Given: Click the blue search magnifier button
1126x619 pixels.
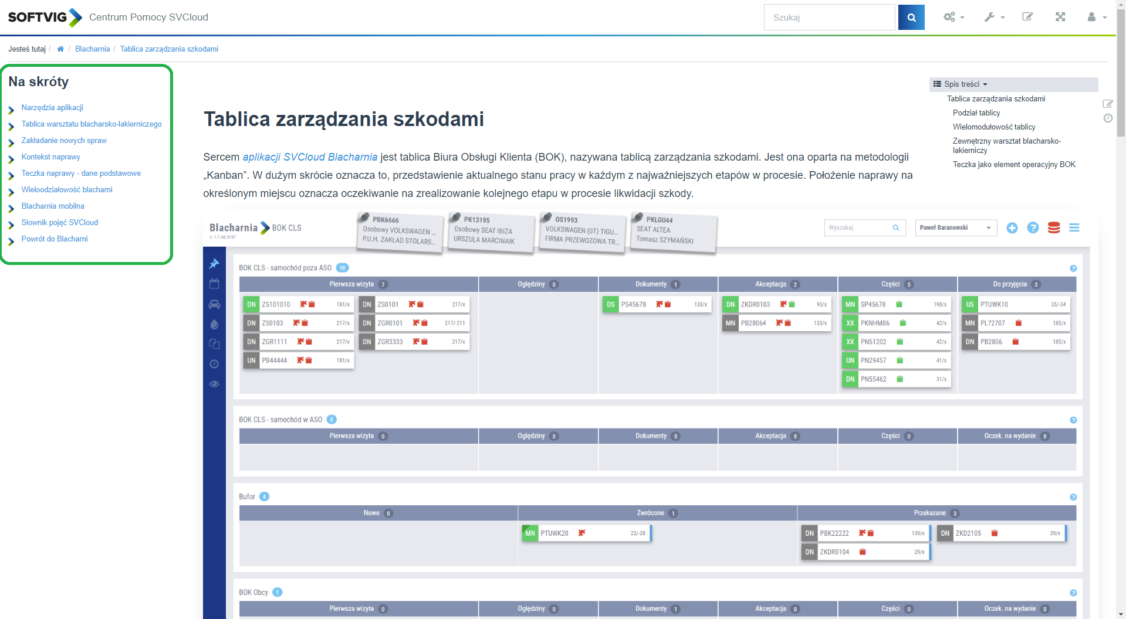Looking at the screenshot, I should click(911, 18).
